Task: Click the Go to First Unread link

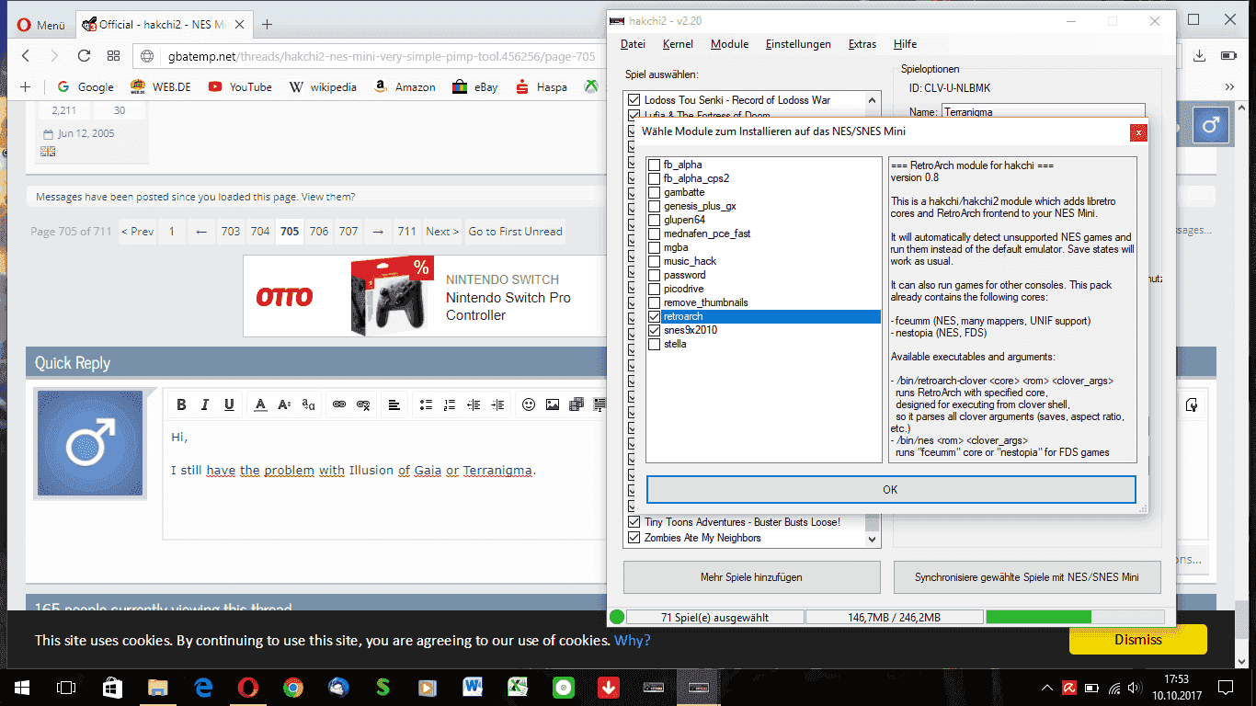Action: (x=515, y=232)
